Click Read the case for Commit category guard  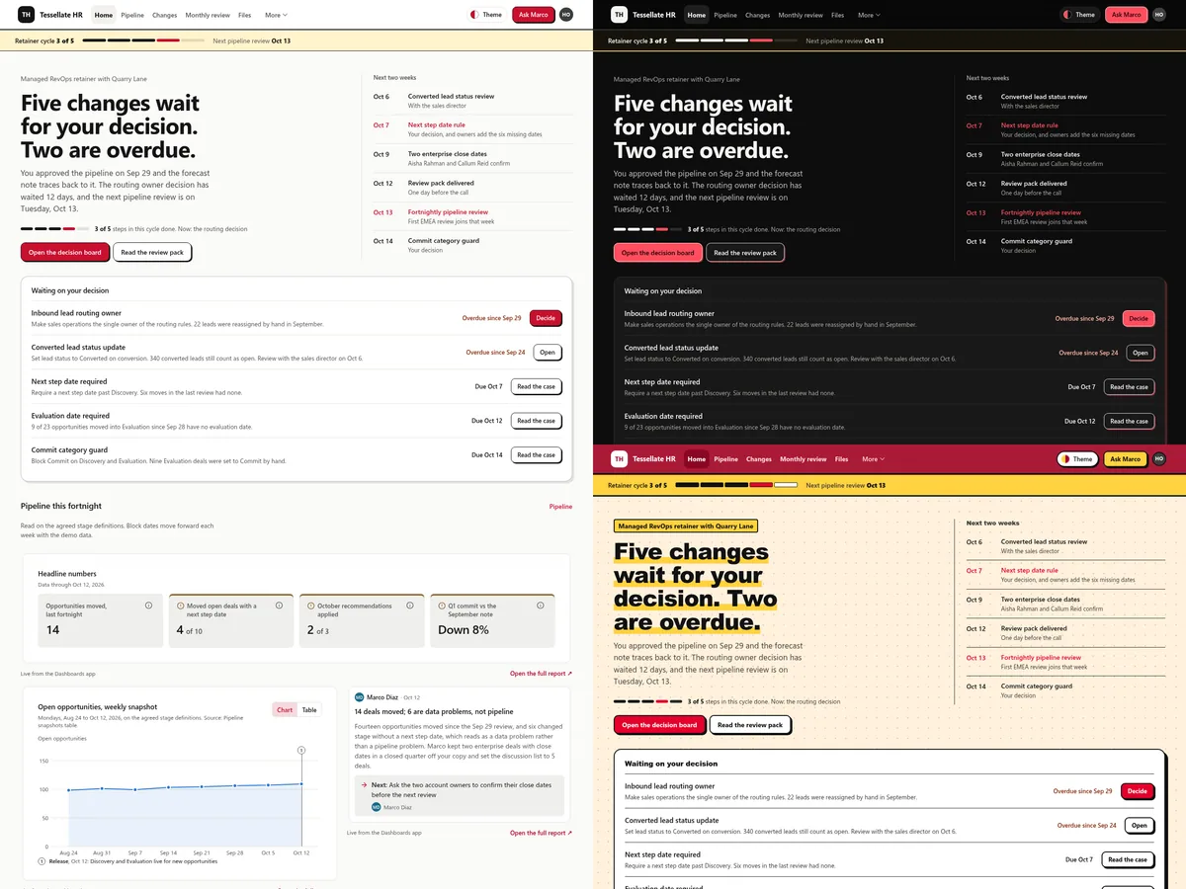point(536,455)
